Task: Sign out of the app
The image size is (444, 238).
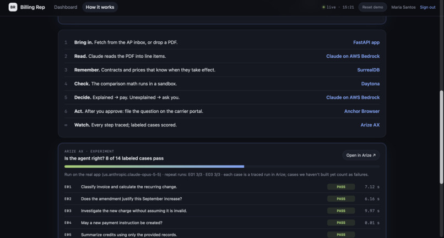Action: pos(427,7)
